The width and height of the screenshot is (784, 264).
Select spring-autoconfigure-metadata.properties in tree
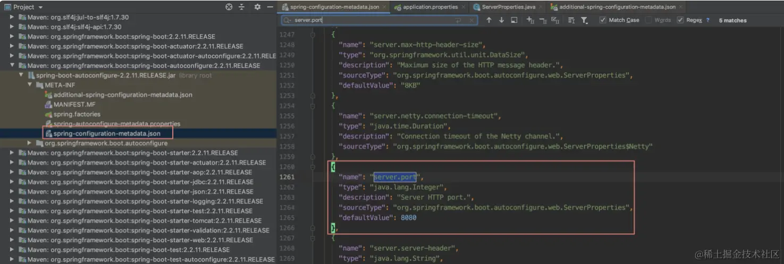117,124
